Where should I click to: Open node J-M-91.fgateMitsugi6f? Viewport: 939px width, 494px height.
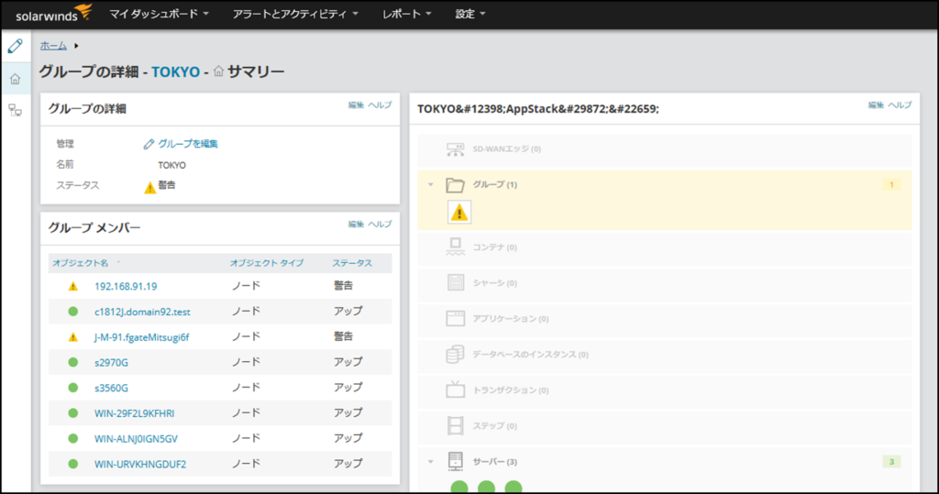coord(142,337)
